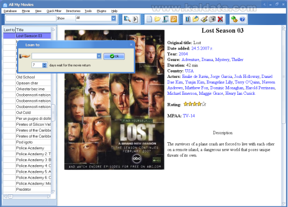Select Police Academy 2 row

click(27, 154)
